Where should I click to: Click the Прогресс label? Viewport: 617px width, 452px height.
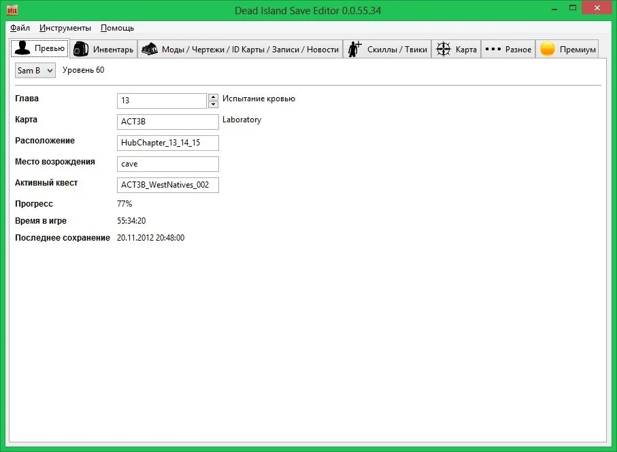[34, 204]
